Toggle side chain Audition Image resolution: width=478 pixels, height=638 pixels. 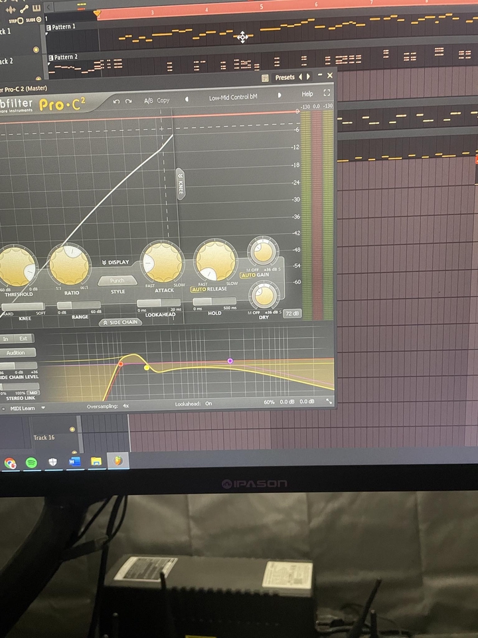point(16,353)
